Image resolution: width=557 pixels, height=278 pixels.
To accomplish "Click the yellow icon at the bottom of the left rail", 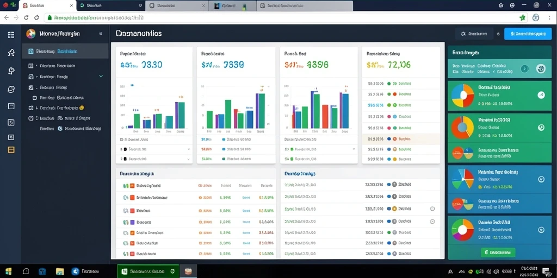I will coord(11,150).
